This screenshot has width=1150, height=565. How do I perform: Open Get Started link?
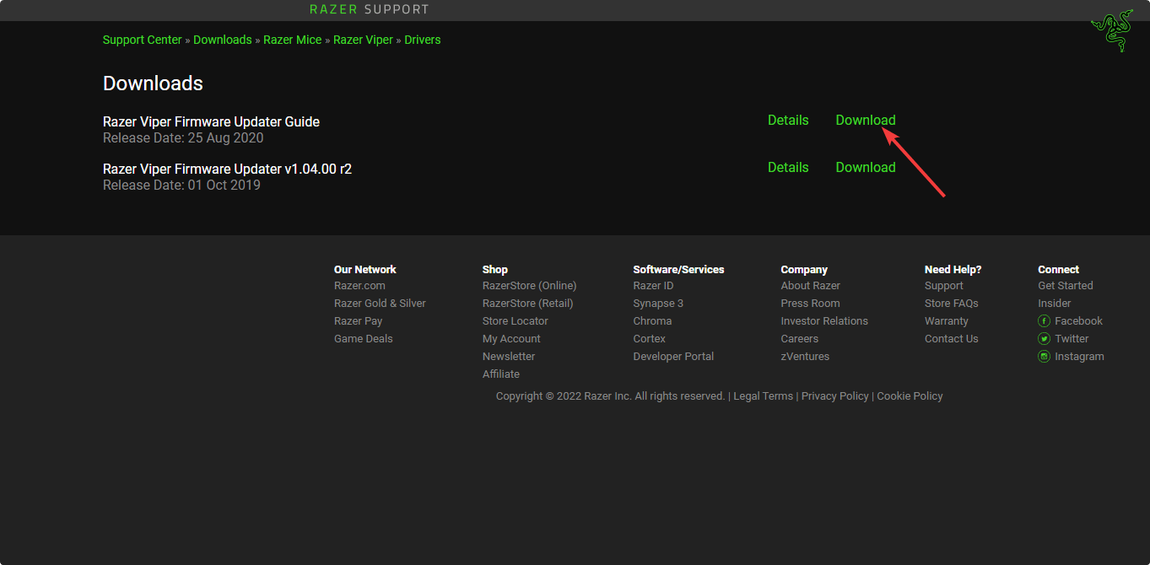[1066, 285]
